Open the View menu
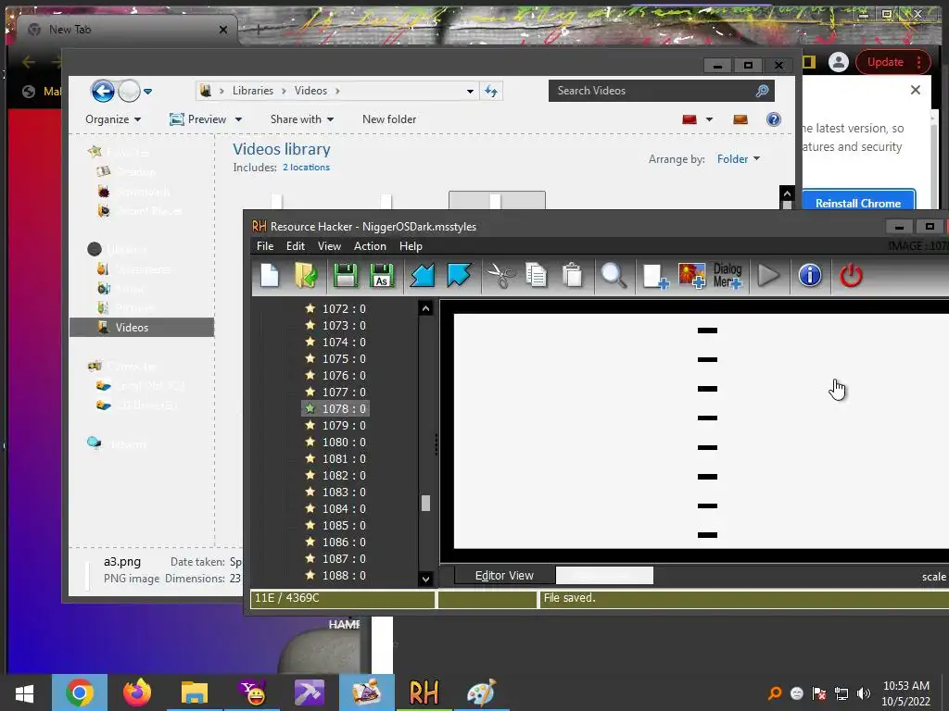 pyautogui.click(x=329, y=246)
